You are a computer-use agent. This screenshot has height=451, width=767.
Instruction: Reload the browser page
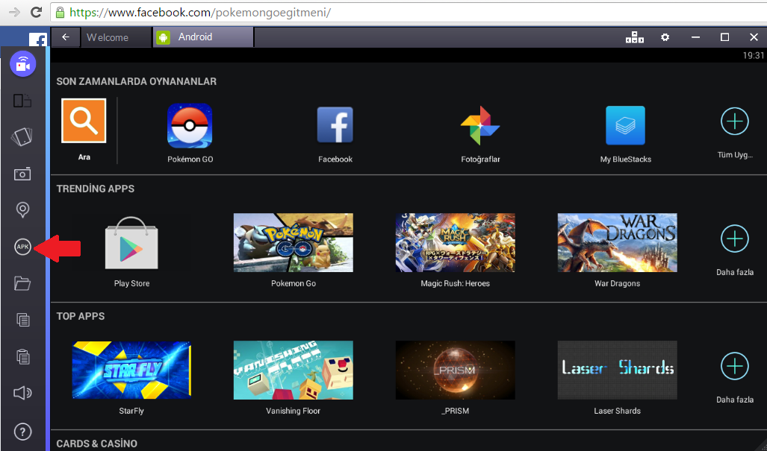36,12
